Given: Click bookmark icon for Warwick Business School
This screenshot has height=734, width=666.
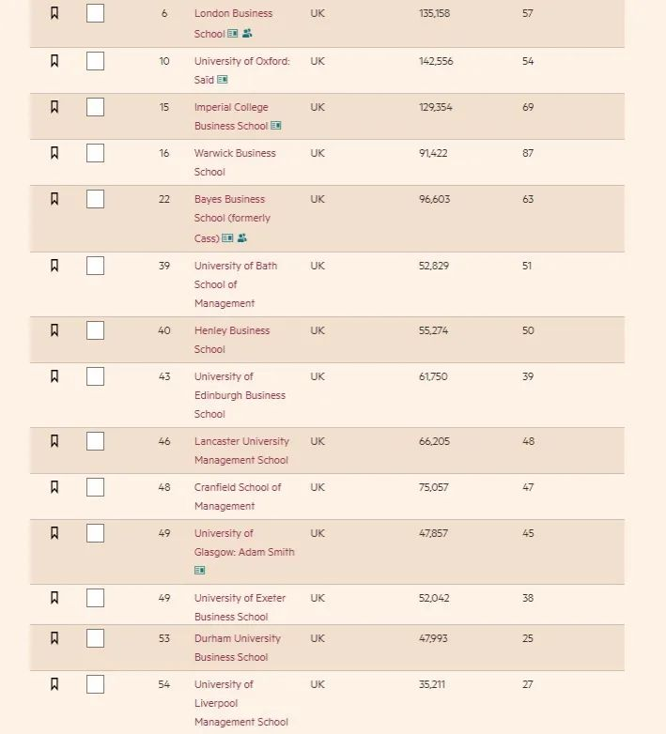Looking at the screenshot, I should 54,153.
